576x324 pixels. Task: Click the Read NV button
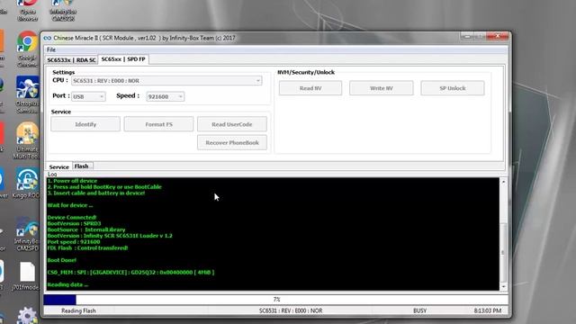click(310, 88)
